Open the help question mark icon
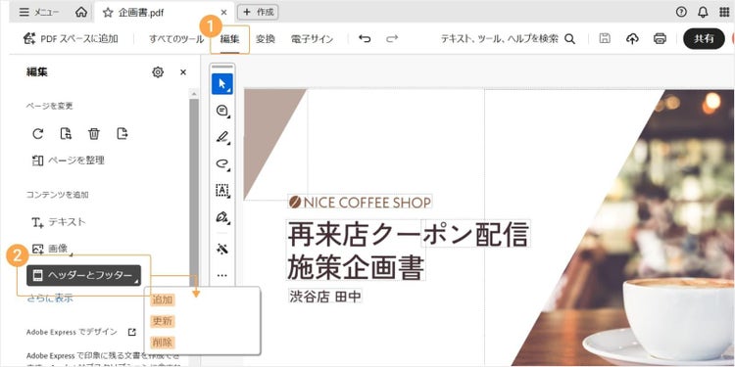Screen dimensions: 735x367 point(681,12)
